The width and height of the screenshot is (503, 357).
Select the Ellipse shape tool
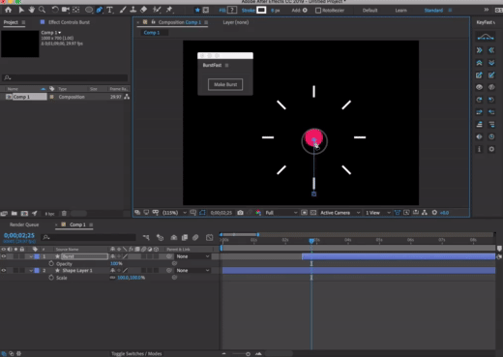(89, 10)
